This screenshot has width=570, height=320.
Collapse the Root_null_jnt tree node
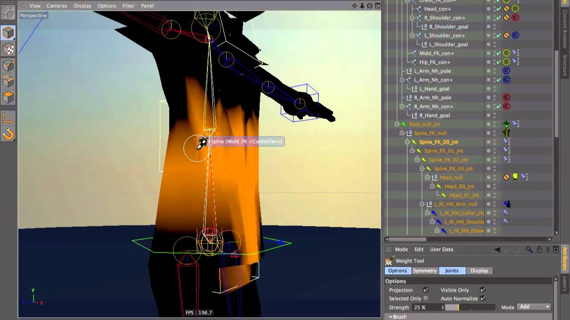[397, 124]
